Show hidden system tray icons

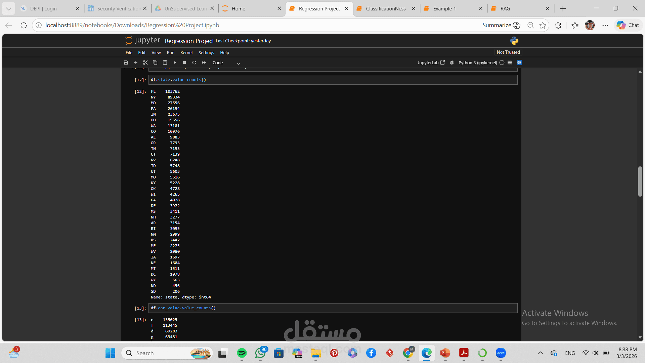click(x=540, y=353)
